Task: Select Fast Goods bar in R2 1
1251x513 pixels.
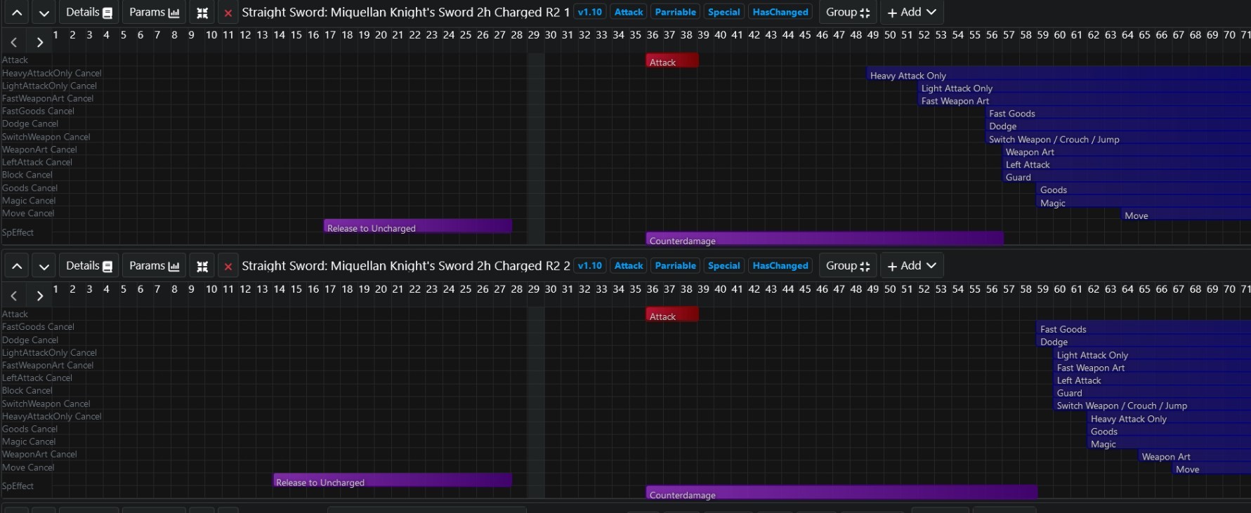Action: coord(1118,112)
